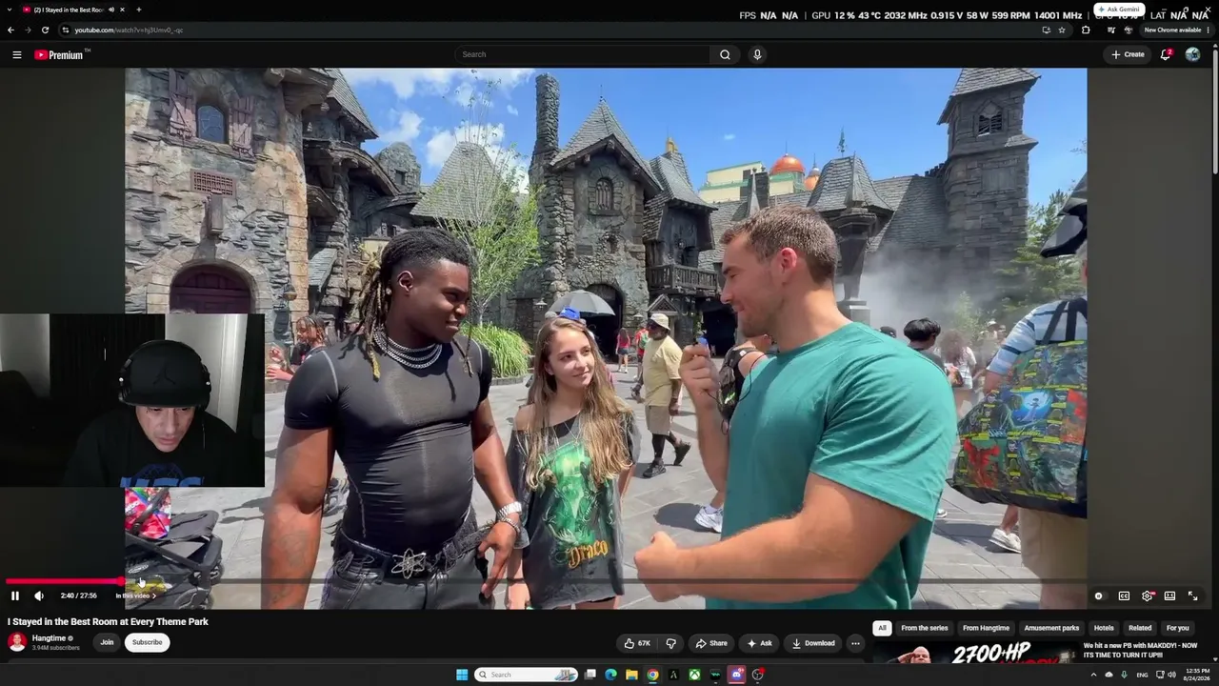Click the Ask Gemini button

(x=1118, y=10)
